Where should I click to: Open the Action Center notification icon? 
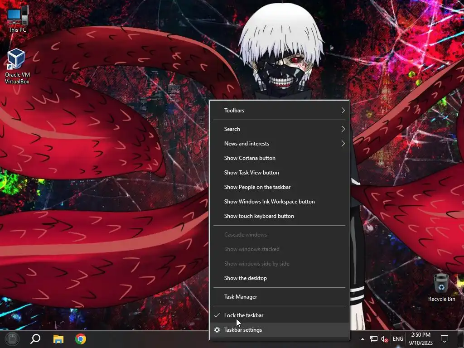click(x=445, y=339)
